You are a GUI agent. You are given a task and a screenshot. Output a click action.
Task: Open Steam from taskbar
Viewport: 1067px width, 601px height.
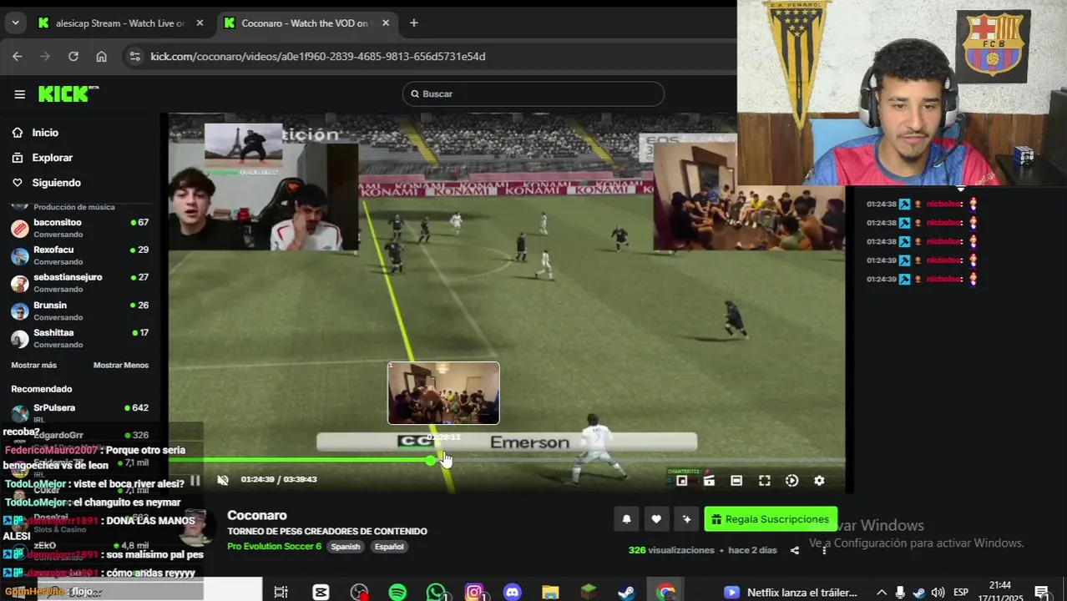click(626, 593)
